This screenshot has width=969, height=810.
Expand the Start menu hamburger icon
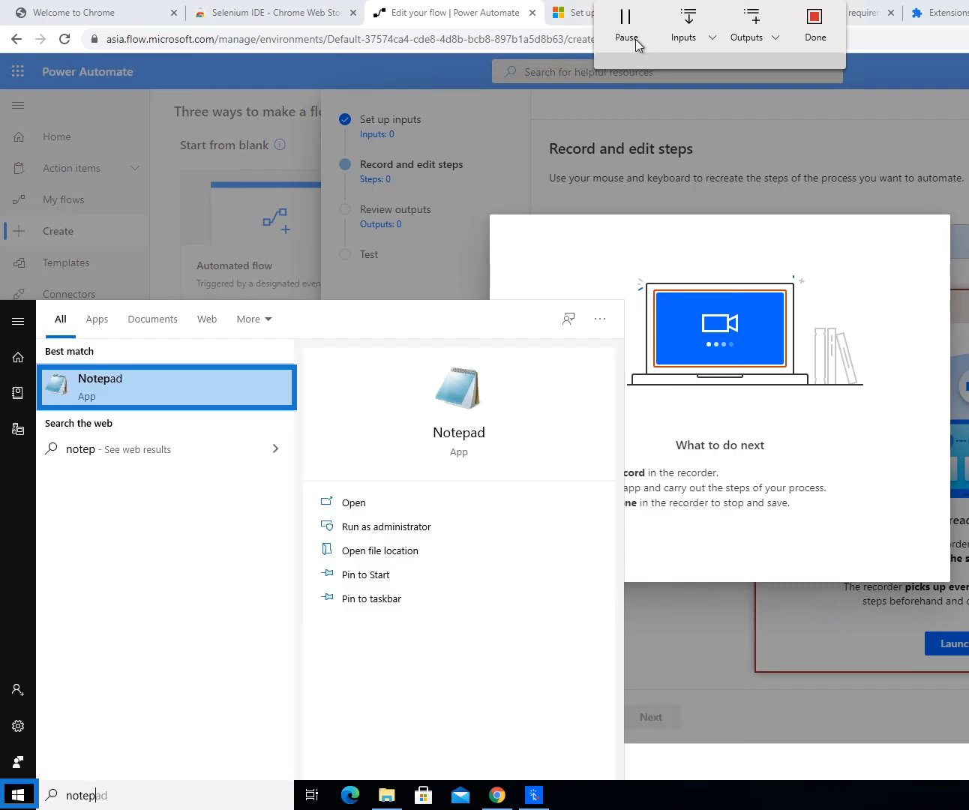click(x=18, y=321)
